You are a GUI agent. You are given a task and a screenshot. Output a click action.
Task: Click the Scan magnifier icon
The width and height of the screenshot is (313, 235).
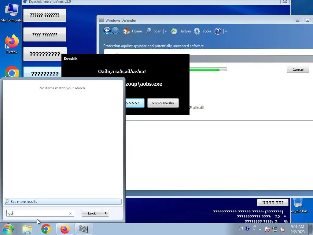pos(148,31)
